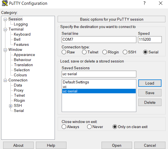Image resolution: width=168 pixels, height=149 pixels.
Task: Open the Colours settings page
Action: (20, 75)
